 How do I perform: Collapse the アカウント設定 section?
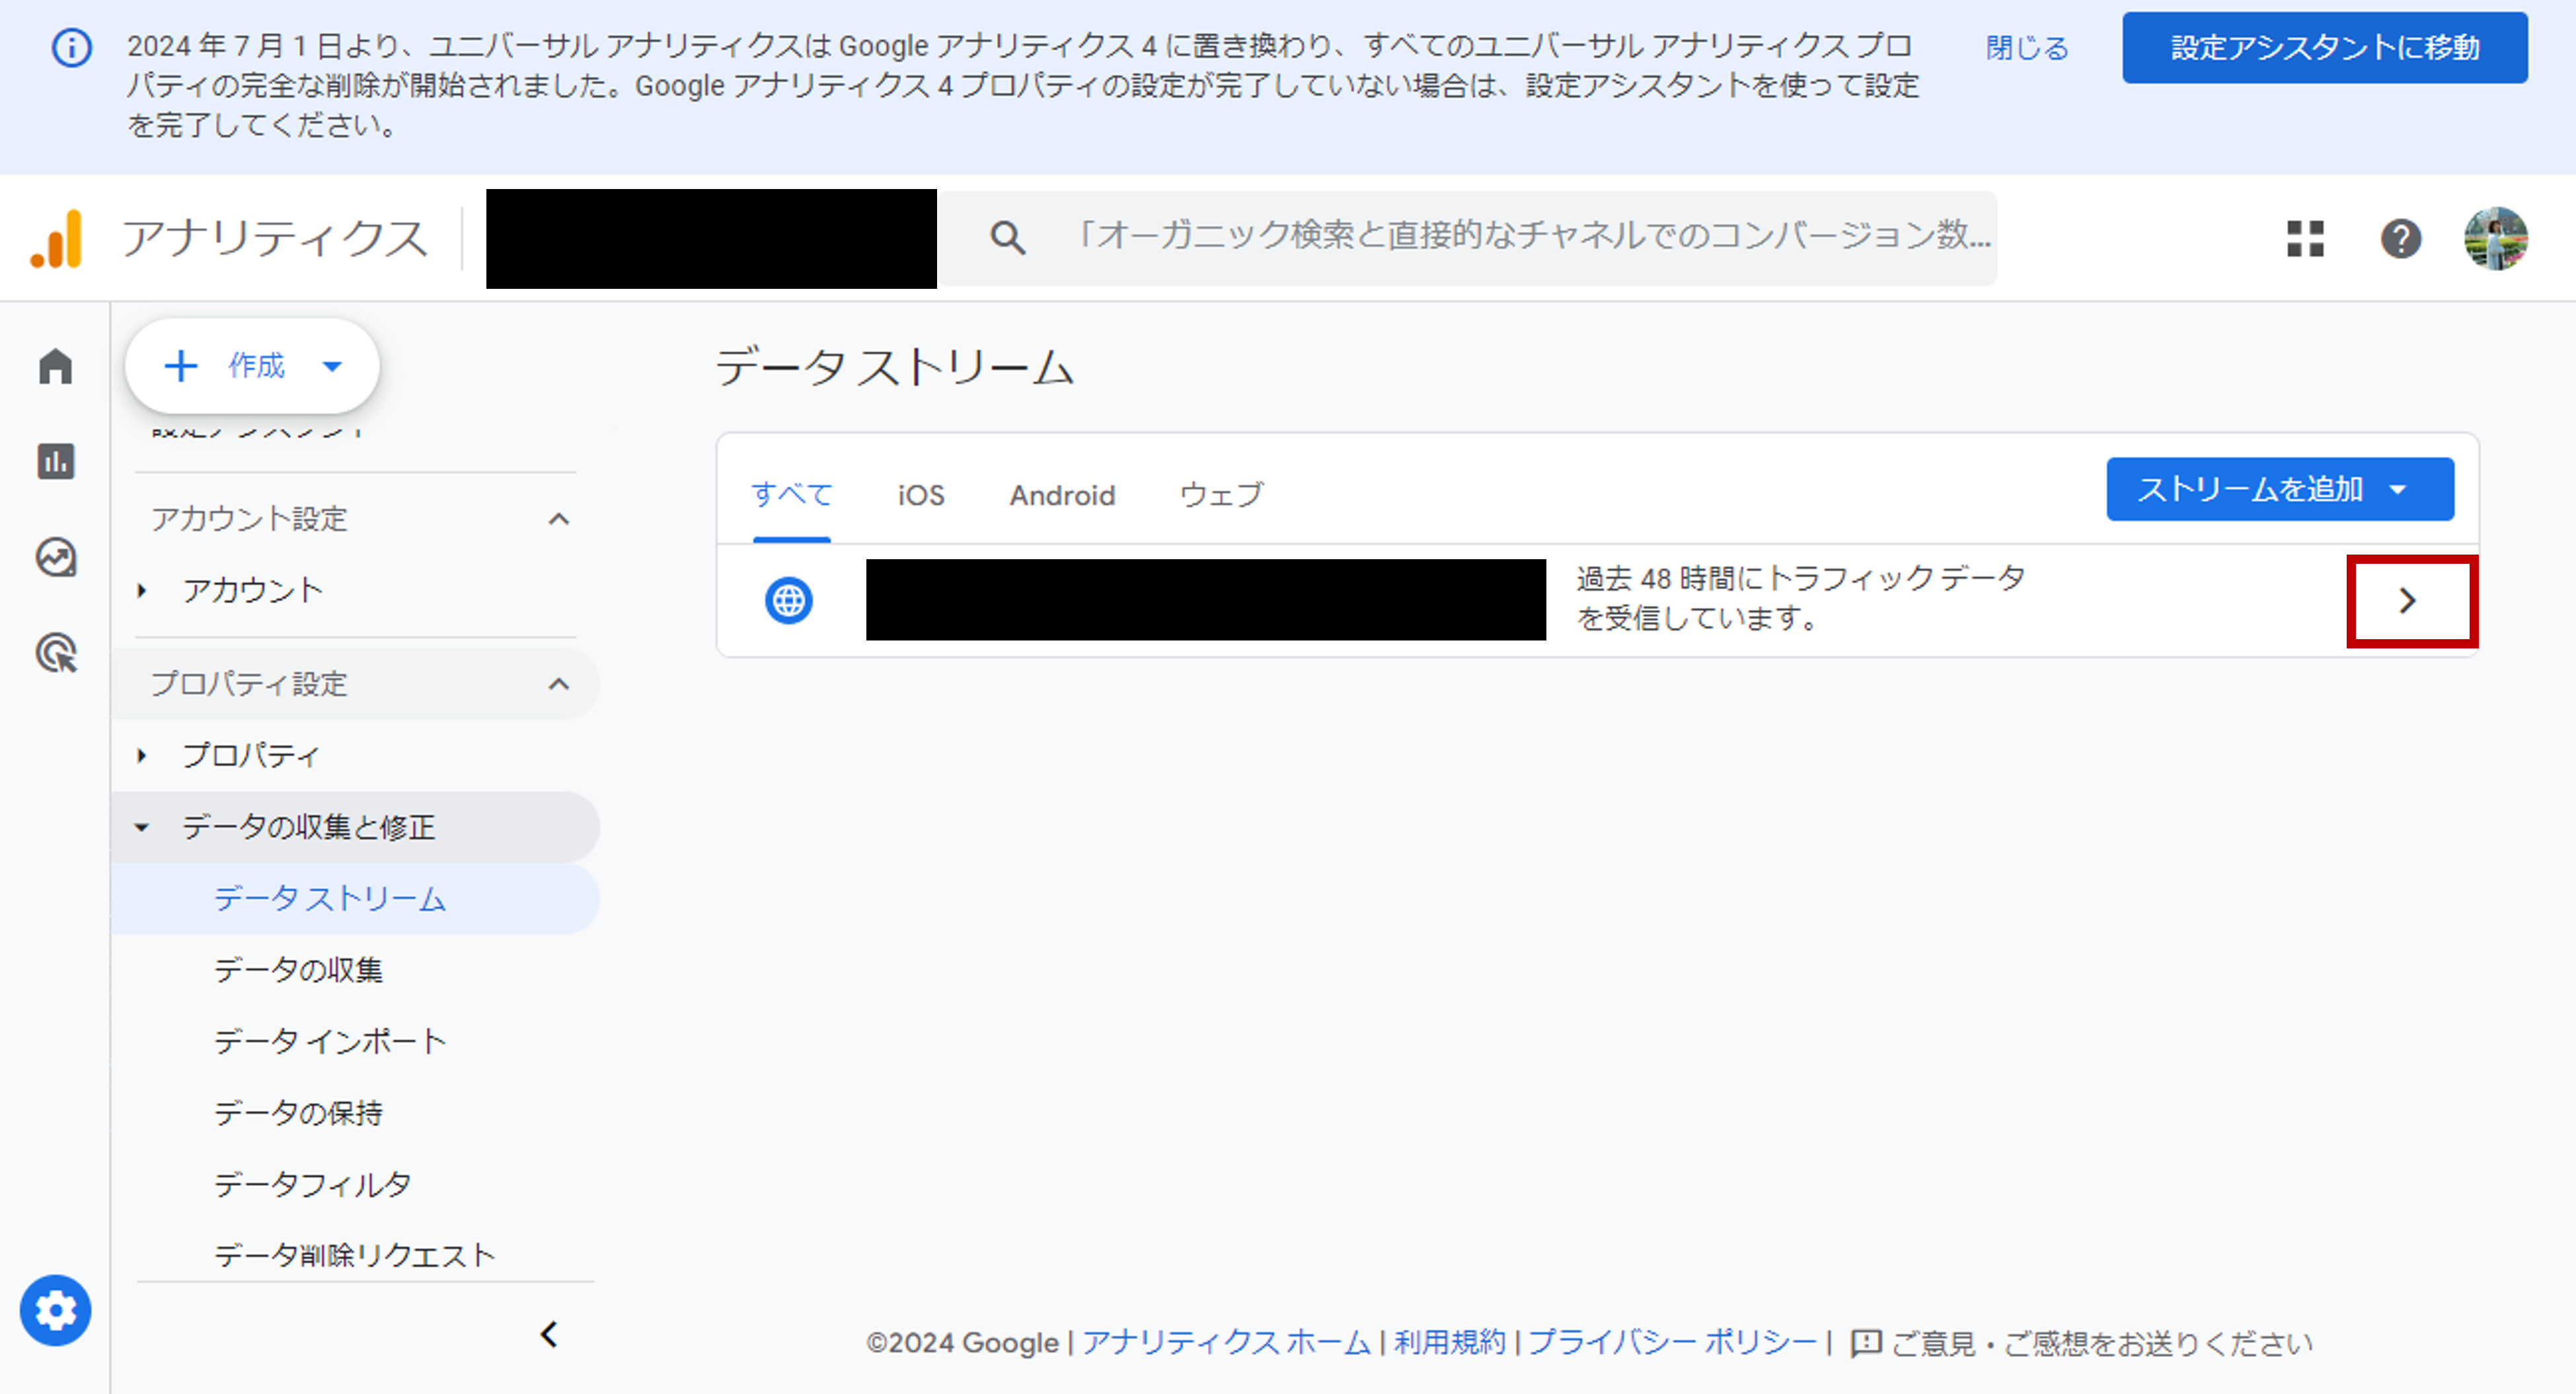(559, 519)
